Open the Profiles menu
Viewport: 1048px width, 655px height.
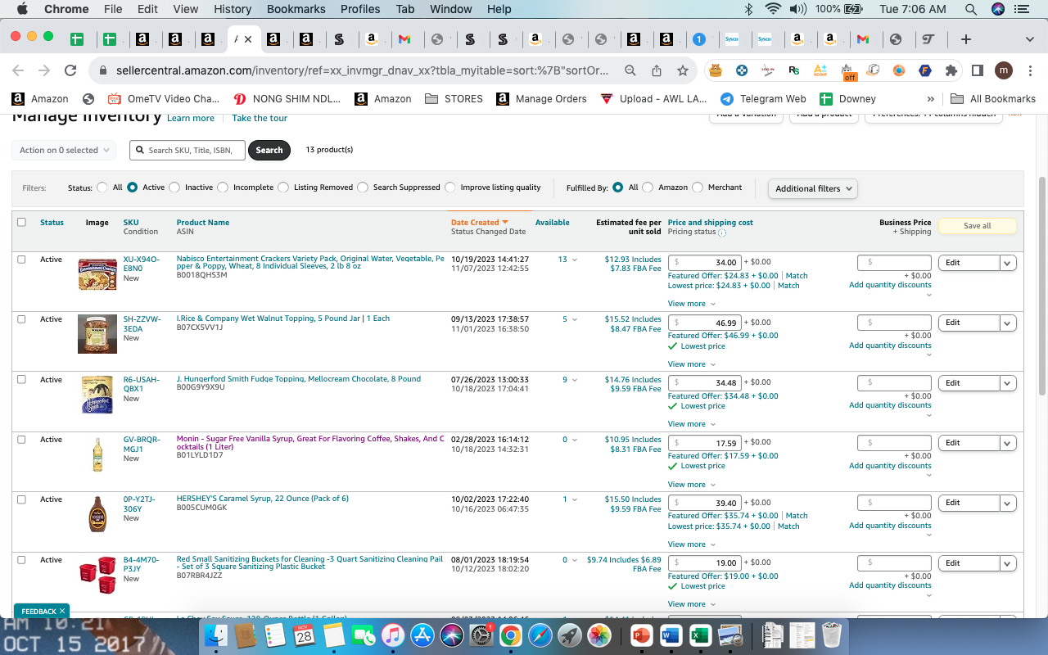point(360,9)
